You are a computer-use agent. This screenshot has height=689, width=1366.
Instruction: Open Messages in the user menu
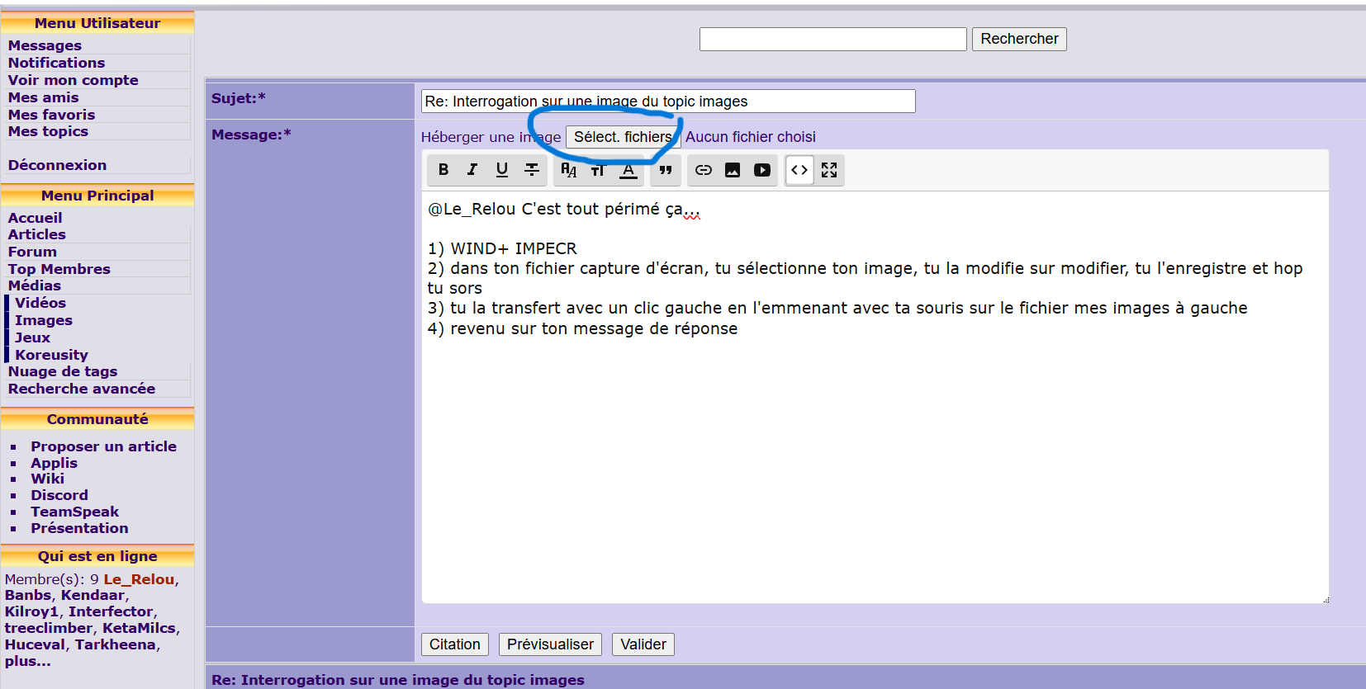45,45
